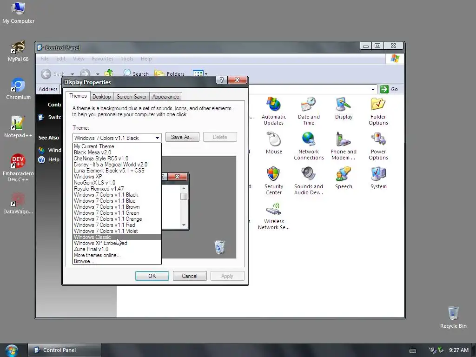Screen dimensions: 476x357
Task: Open the Folder Options icon
Action: (x=378, y=111)
